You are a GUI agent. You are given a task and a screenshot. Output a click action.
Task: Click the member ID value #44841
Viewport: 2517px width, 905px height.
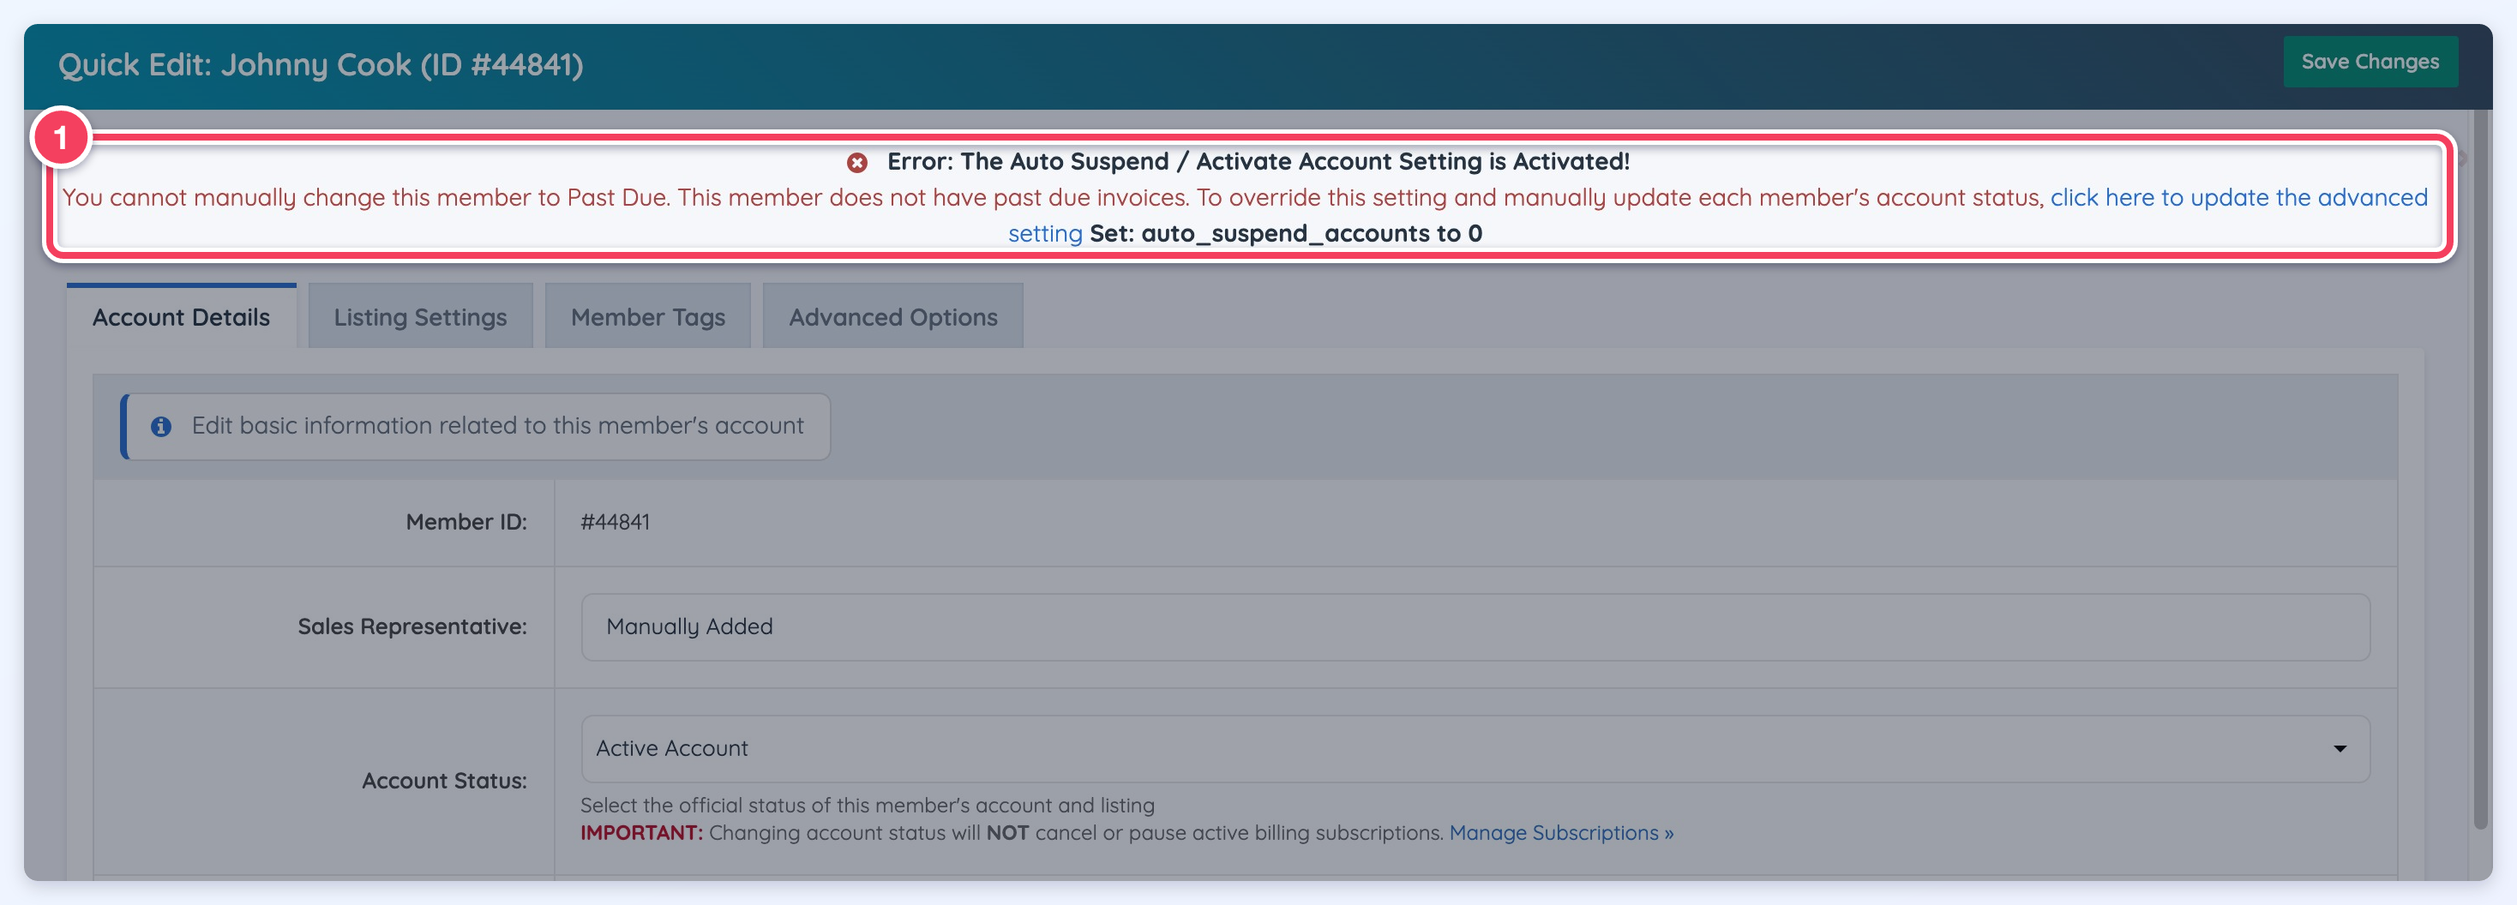click(615, 521)
